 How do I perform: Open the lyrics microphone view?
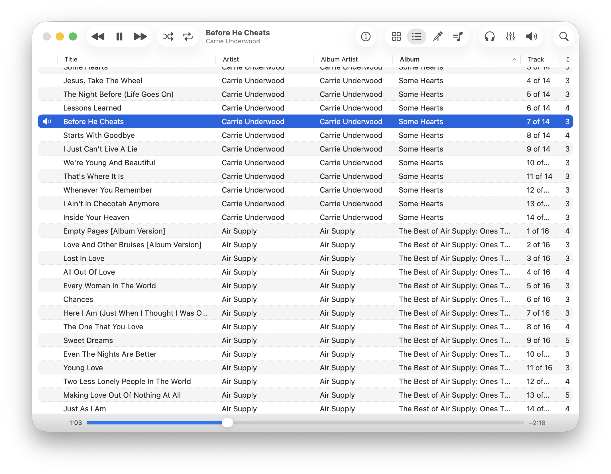pyautogui.click(x=438, y=36)
